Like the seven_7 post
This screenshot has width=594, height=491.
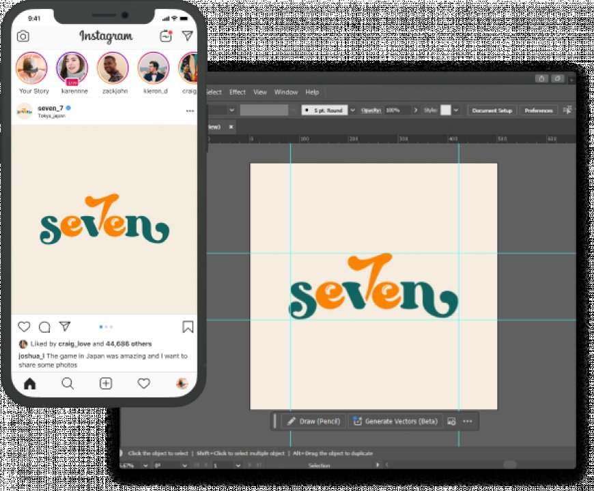24,327
